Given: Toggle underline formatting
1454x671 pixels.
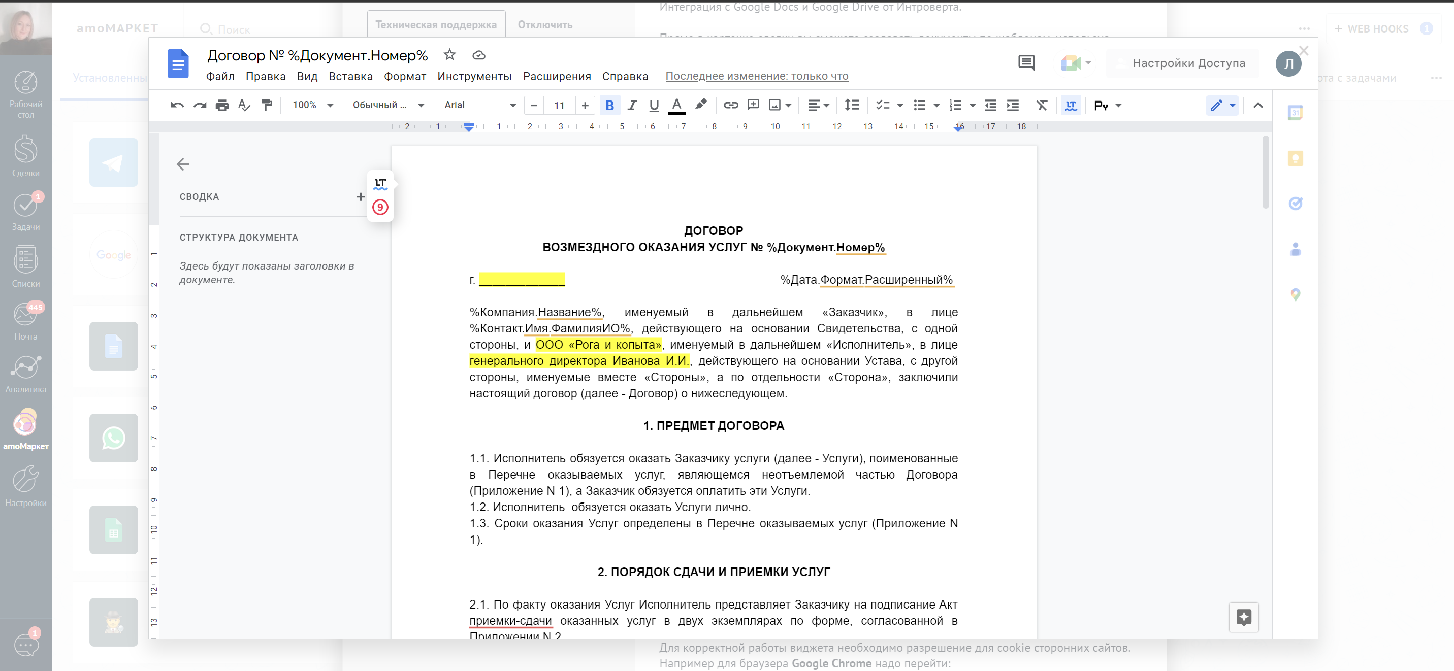Looking at the screenshot, I should pyautogui.click(x=654, y=106).
